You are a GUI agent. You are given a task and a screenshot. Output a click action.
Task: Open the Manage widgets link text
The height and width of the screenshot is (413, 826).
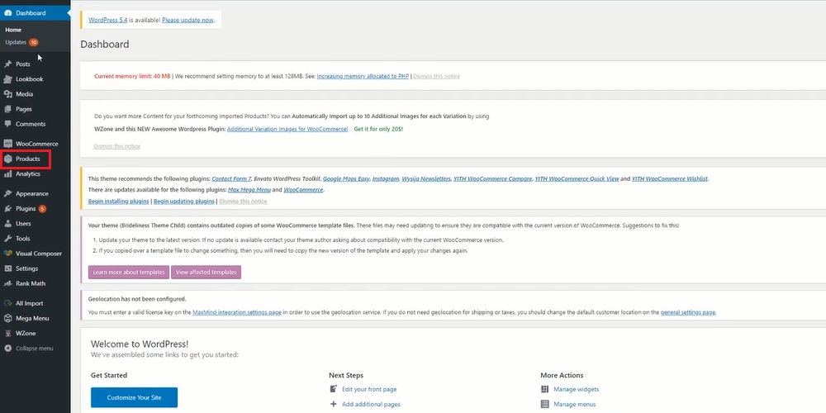576,389
